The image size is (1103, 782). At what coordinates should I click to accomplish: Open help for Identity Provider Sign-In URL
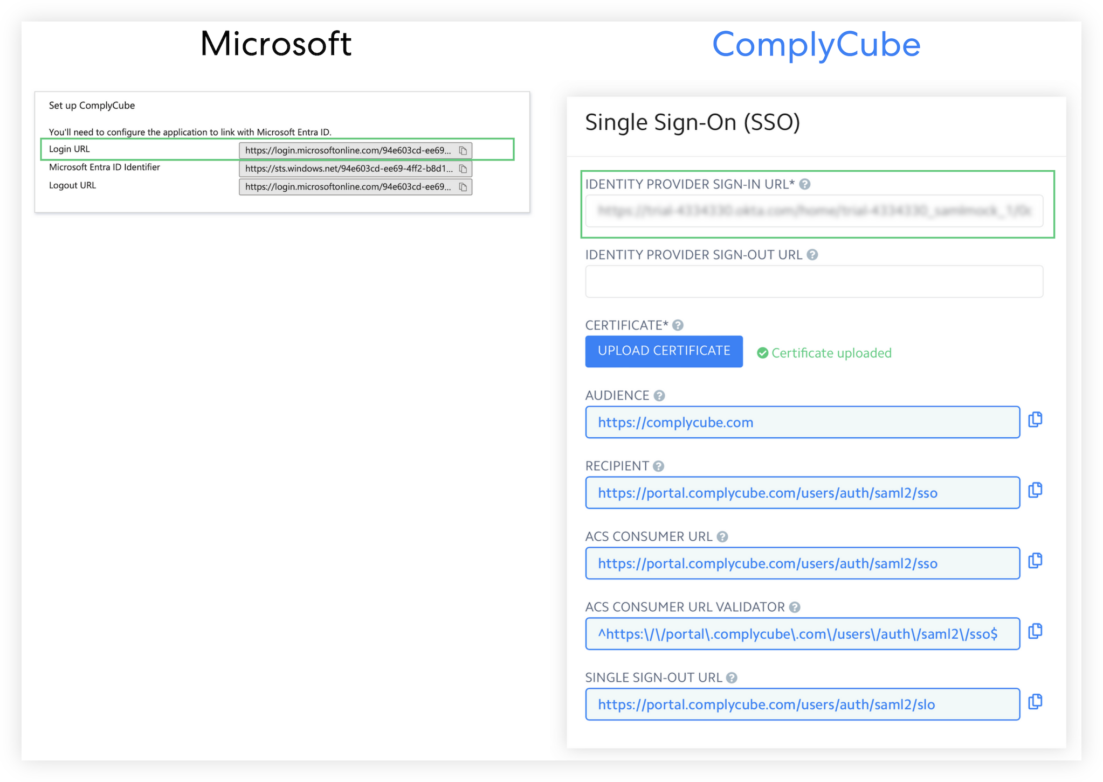click(805, 184)
